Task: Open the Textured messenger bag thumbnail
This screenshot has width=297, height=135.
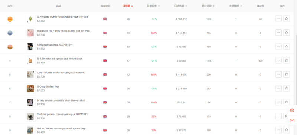Action: click(x=30, y=116)
